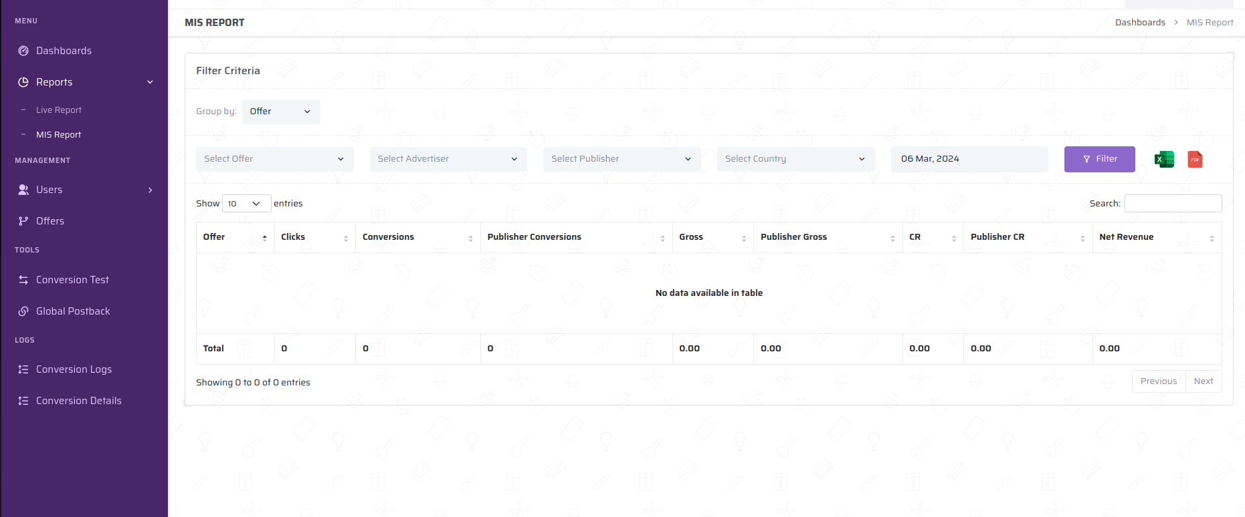Click the Global Postback link icon
Image resolution: width=1245 pixels, height=517 pixels.
point(23,311)
